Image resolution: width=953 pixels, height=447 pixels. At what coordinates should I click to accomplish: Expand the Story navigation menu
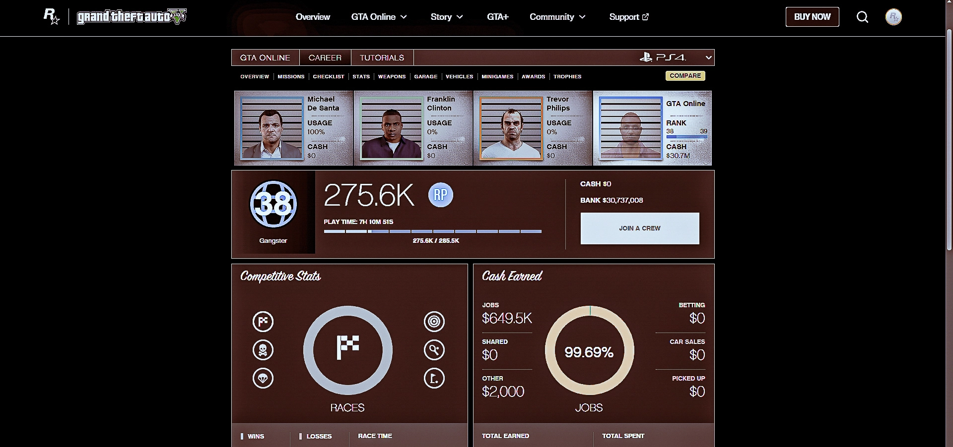[447, 17]
